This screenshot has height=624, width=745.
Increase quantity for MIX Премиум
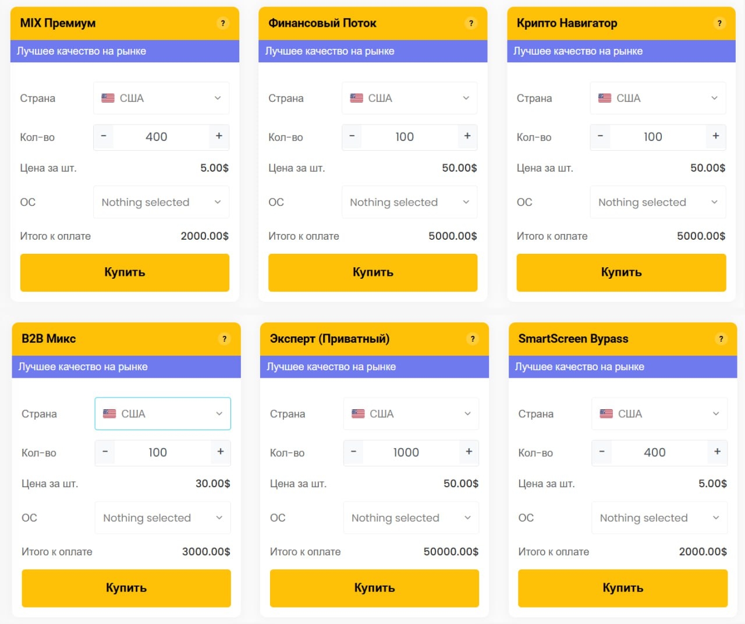[219, 136]
